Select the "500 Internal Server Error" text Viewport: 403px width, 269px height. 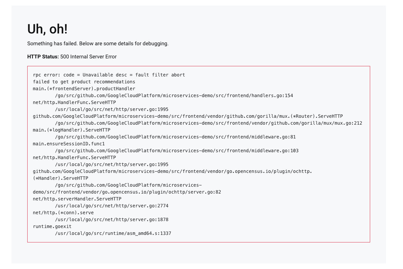pyautogui.click(x=88, y=56)
